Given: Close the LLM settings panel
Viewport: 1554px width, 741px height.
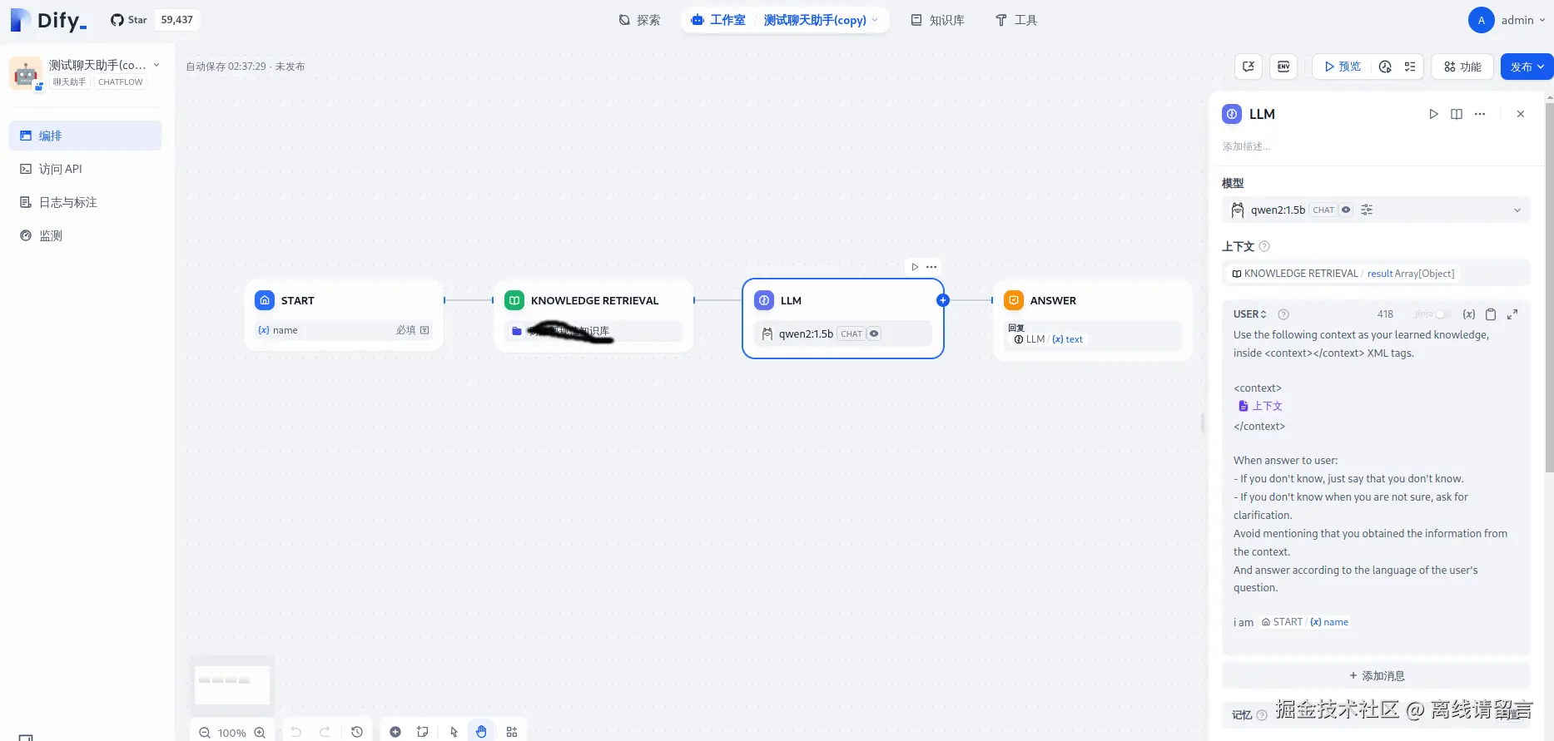Looking at the screenshot, I should point(1521,114).
